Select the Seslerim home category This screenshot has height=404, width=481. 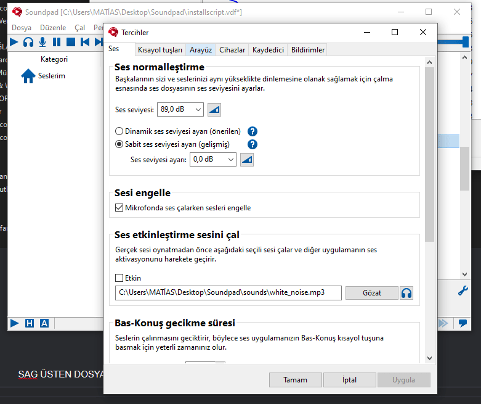coord(43,76)
